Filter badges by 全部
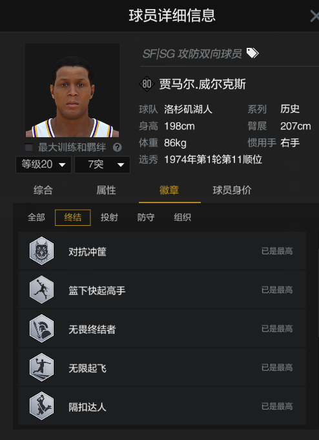Image resolution: width=319 pixels, height=440 pixels. click(36, 217)
